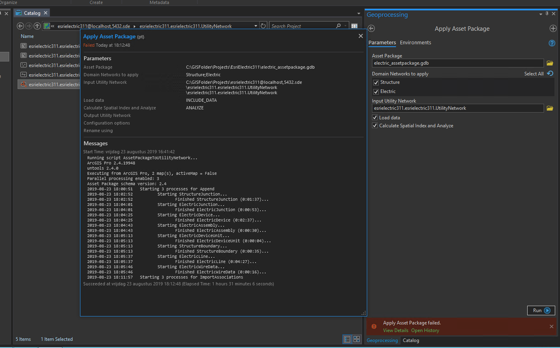Go back in the Catalog view navigation
The width and height of the screenshot is (560, 348).
click(20, 26)
